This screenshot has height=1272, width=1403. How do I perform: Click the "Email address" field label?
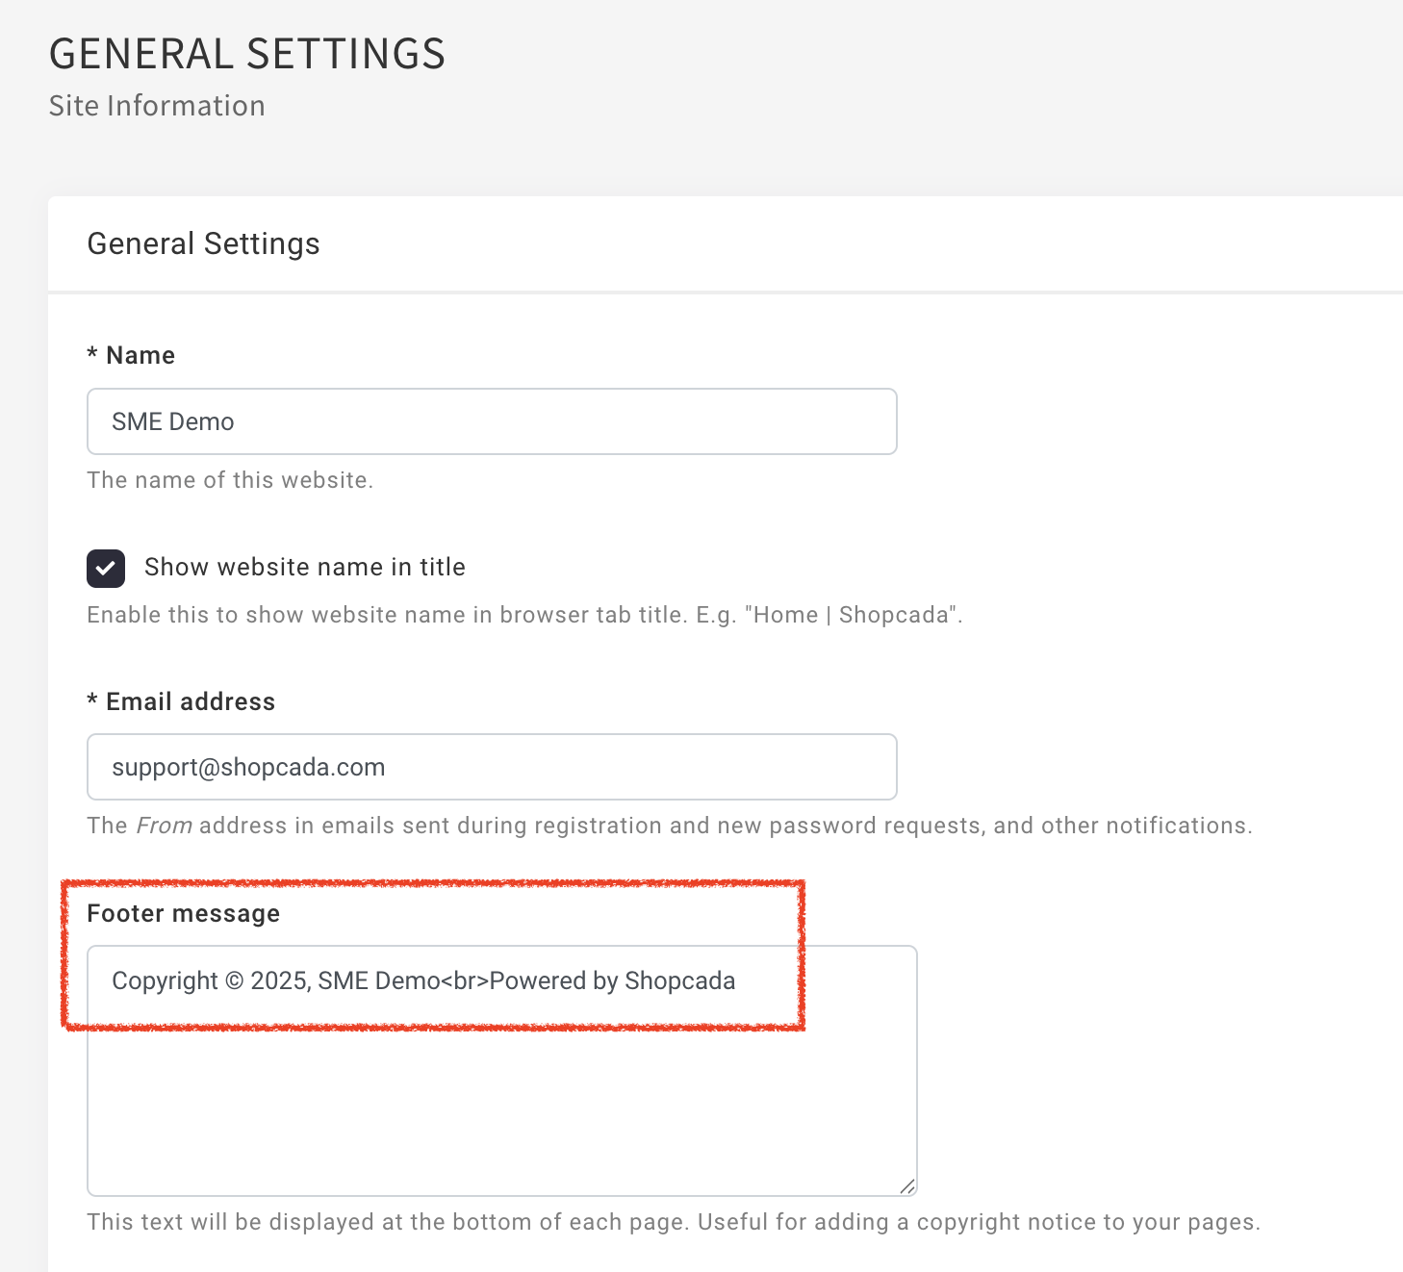pyautogui.click(x=191, y=702)
